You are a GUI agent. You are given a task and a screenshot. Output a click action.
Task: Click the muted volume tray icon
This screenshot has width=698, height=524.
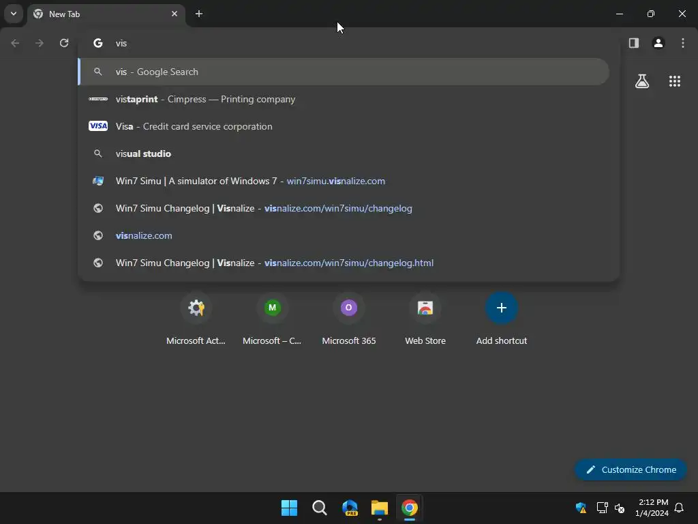click(x=619, y=508)
